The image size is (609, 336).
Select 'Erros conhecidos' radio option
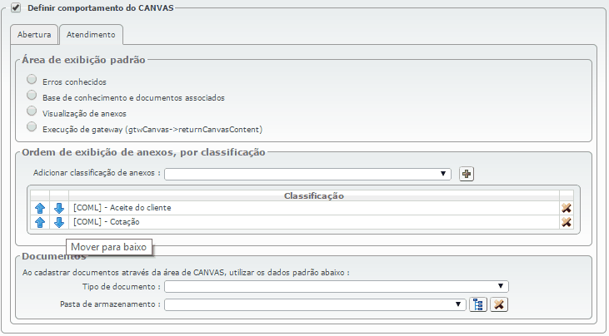[x=32, y=80]
